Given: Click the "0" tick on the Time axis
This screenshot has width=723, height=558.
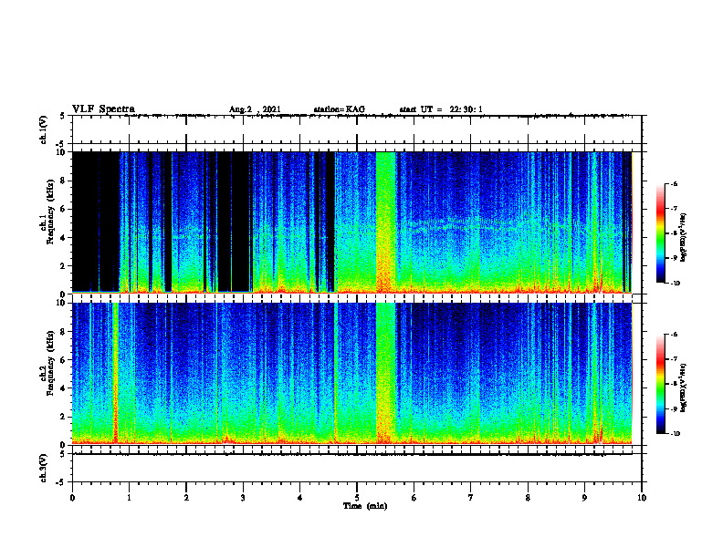Looking at the screenshot, I should tap(72, 498).
